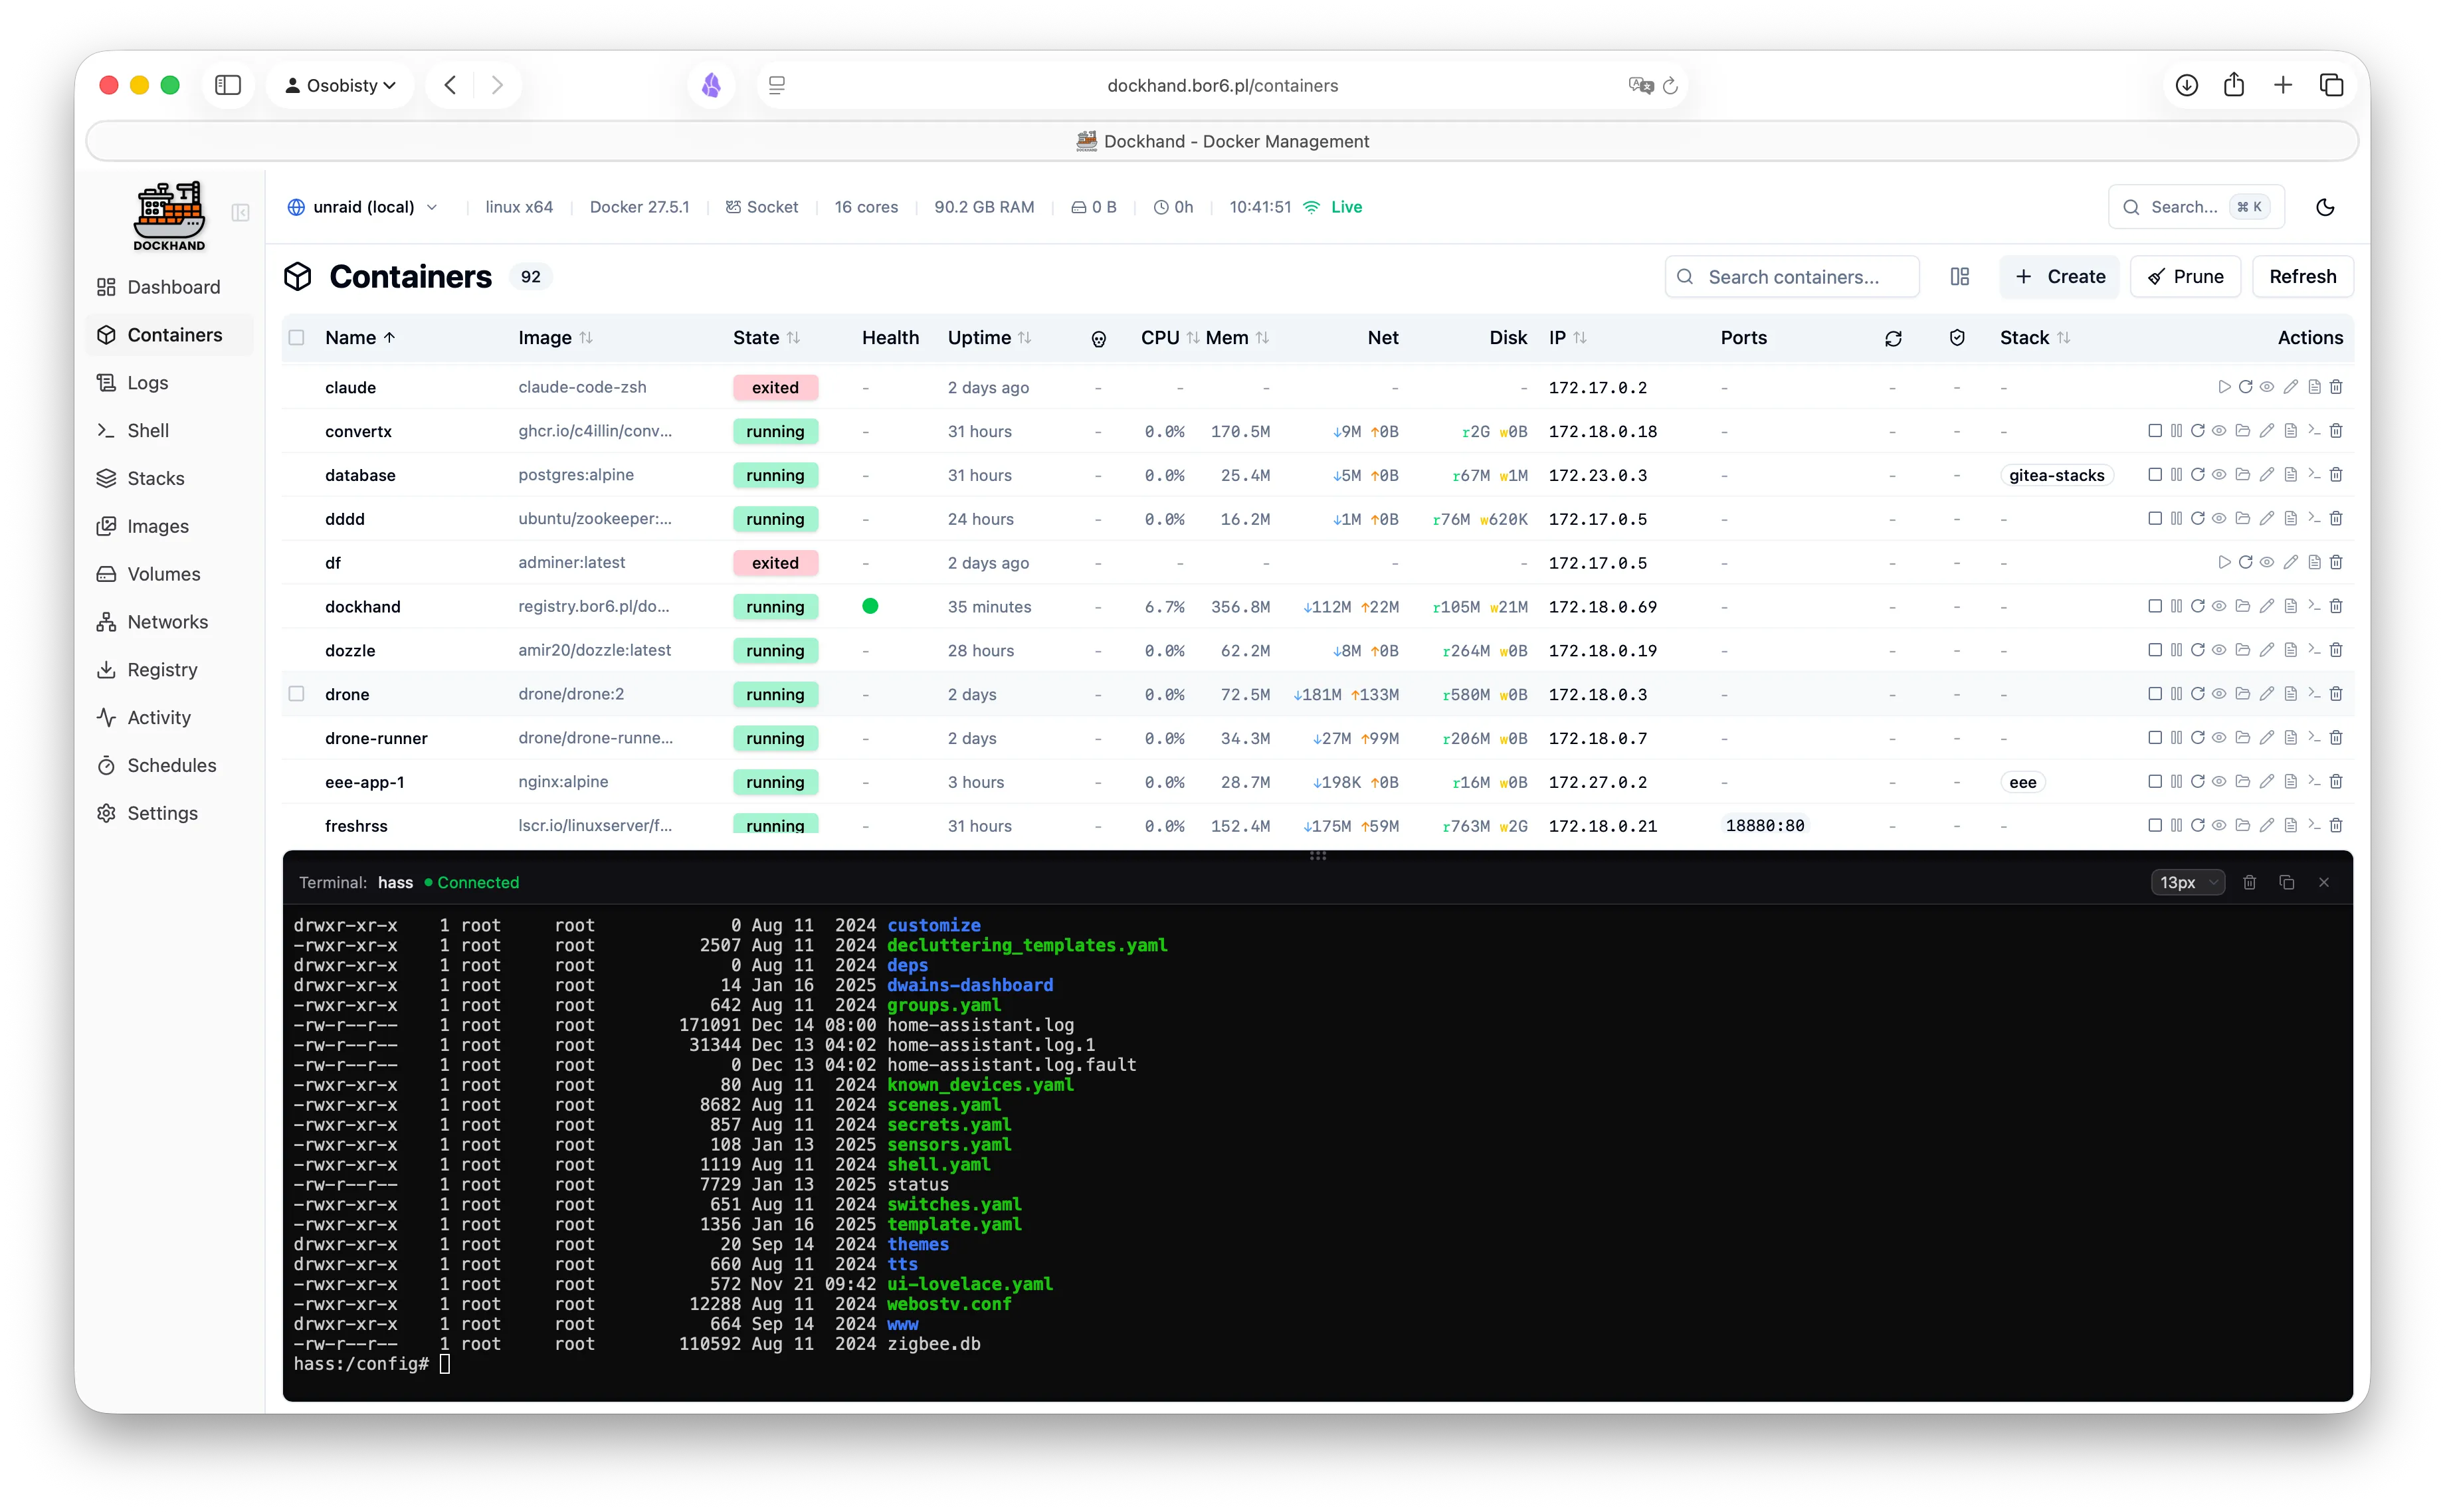Restart the dozzle container
Screen dimensions: 2445x1512
point(2198,650)
